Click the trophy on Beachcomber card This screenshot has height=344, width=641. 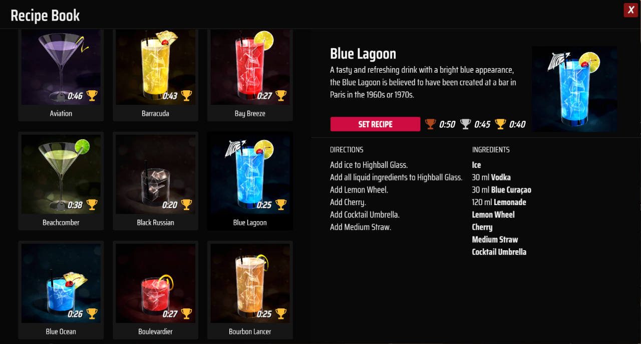tap(92, 204)
